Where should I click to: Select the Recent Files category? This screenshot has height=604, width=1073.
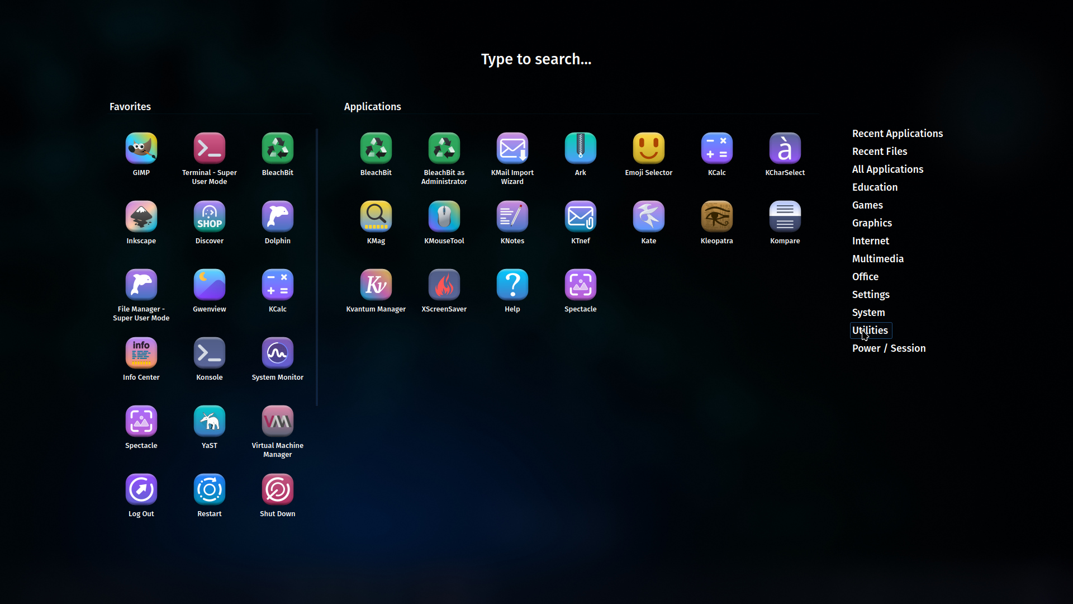pos(880,152)
